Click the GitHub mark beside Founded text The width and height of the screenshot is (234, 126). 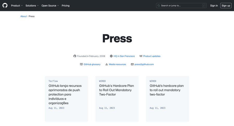pyautogui.click(x=75, y=56)
